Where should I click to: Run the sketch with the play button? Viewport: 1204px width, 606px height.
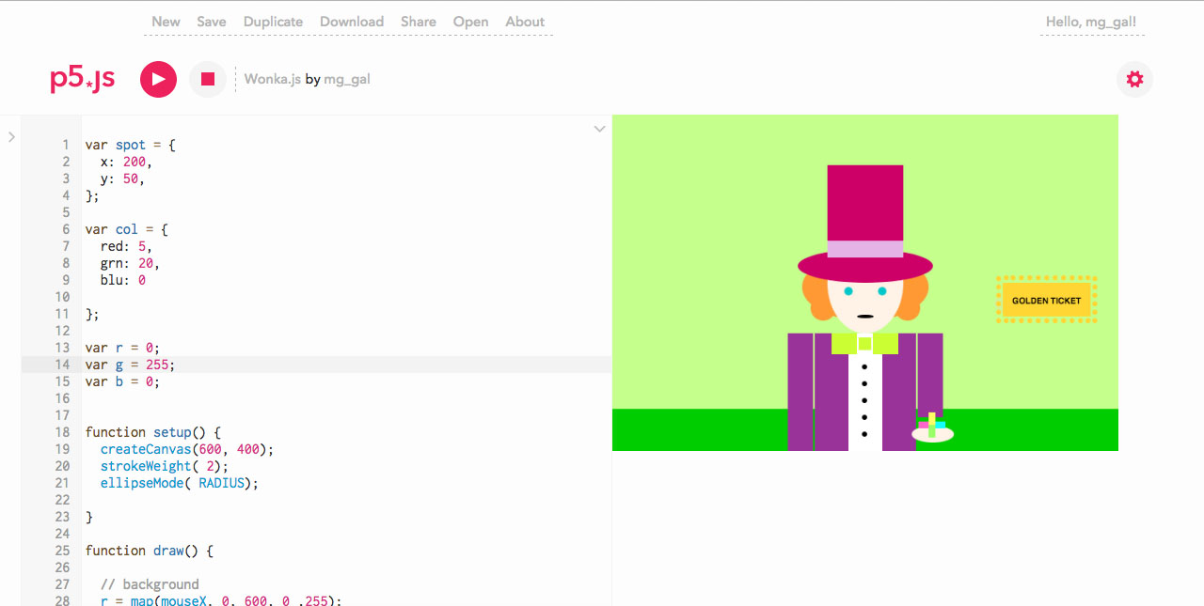coord(158,79)
